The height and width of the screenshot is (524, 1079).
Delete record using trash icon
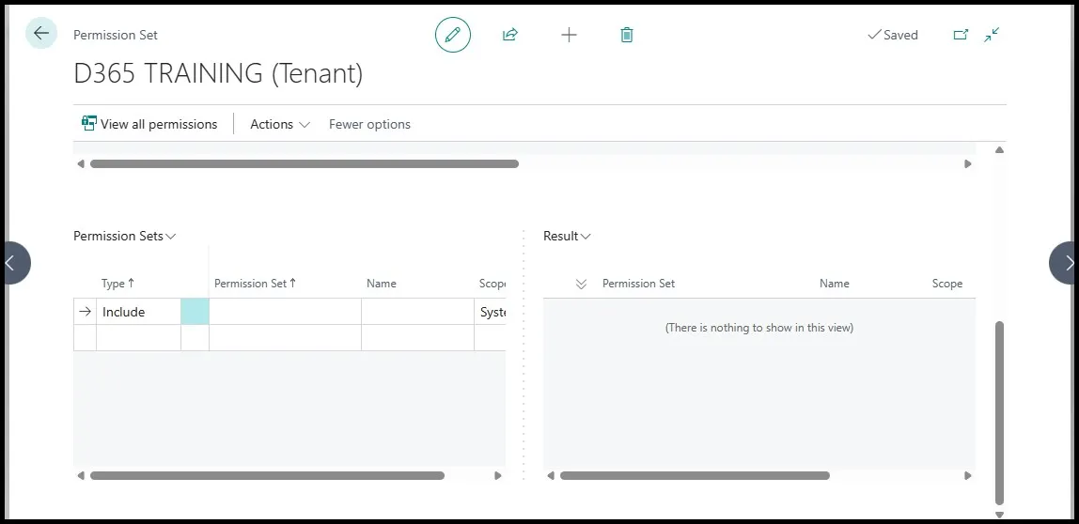click(x=626, y=35)
